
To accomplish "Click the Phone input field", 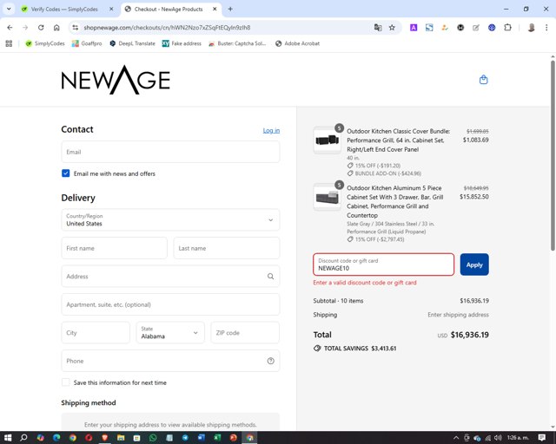I will (x=170, y=361).
